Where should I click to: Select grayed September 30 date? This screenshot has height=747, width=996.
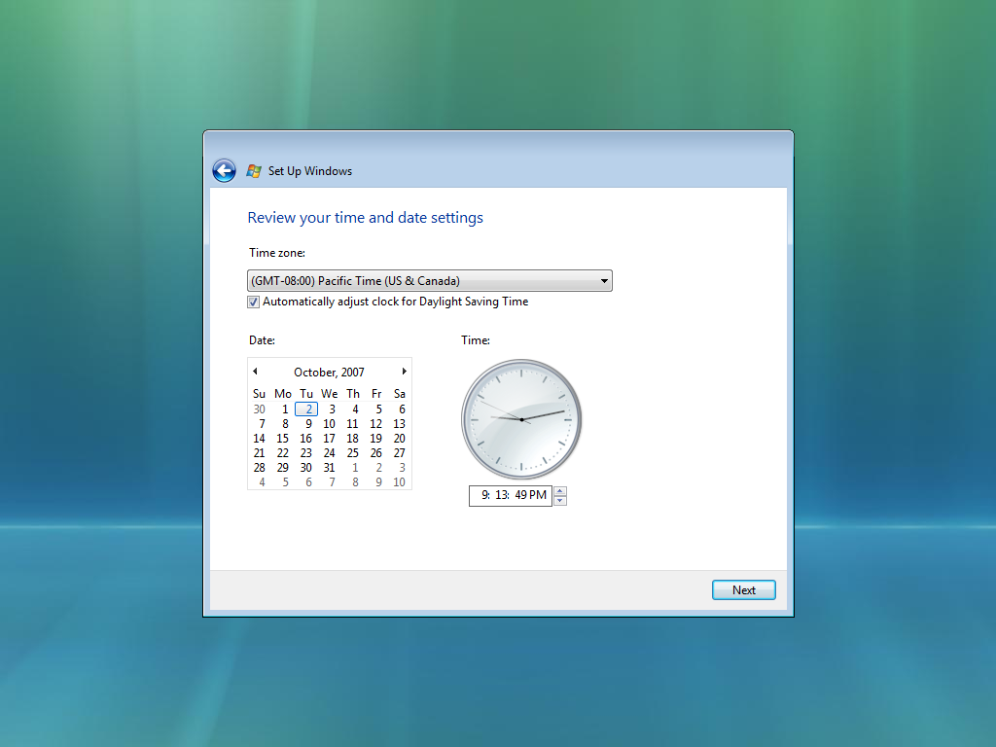259,409
